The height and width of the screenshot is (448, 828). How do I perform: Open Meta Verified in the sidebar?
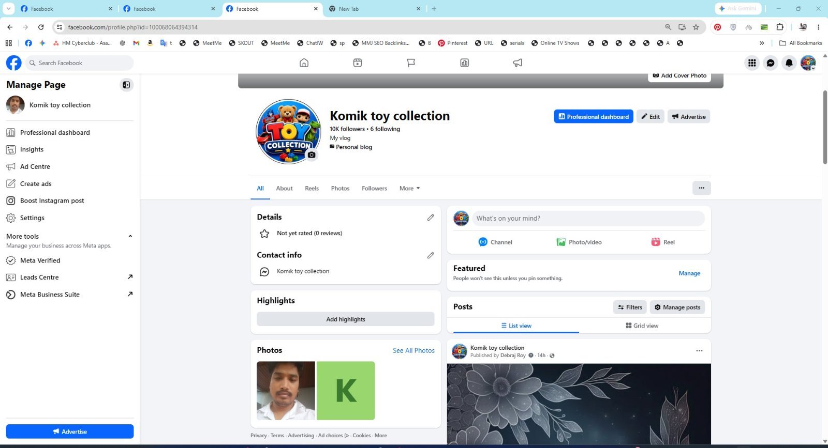pos(69,260)
